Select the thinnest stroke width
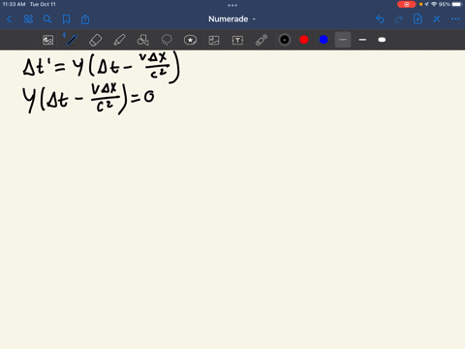The height and width of the screenshot is (349, 465). point(343,40)
